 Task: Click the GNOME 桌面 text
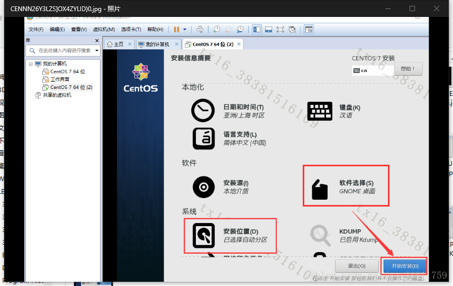[357, 191]
